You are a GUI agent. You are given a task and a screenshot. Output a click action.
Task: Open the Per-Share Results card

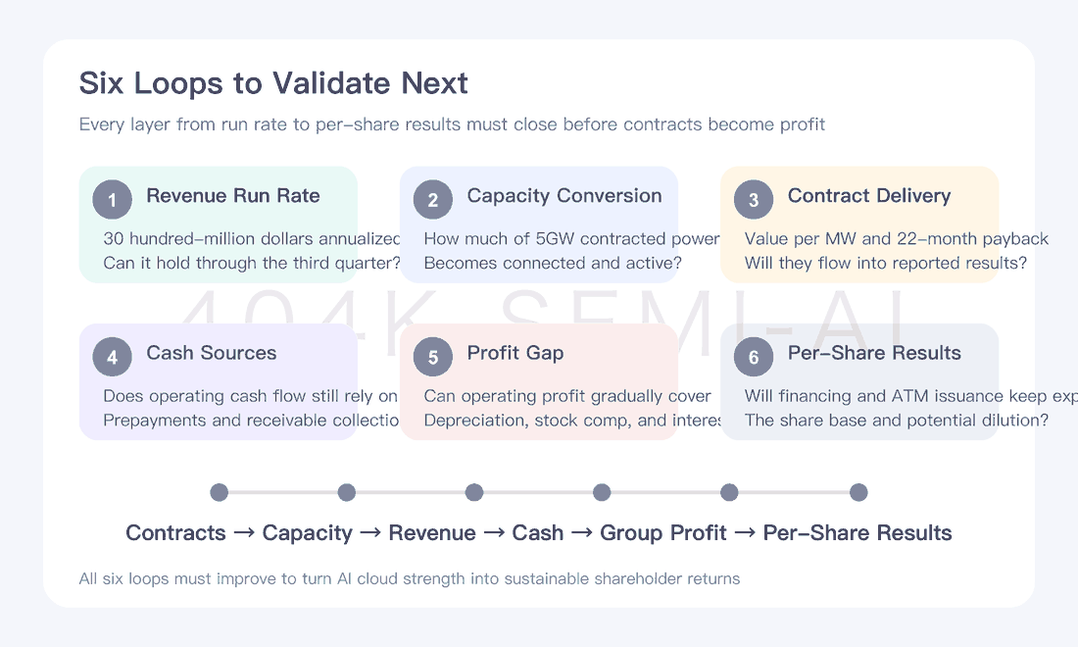[859, 381]
